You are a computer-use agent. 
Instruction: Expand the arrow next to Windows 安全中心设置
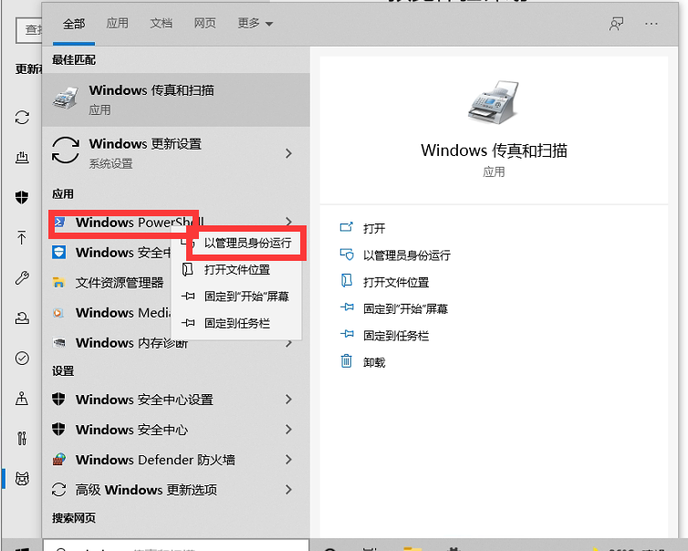[288, 400]
